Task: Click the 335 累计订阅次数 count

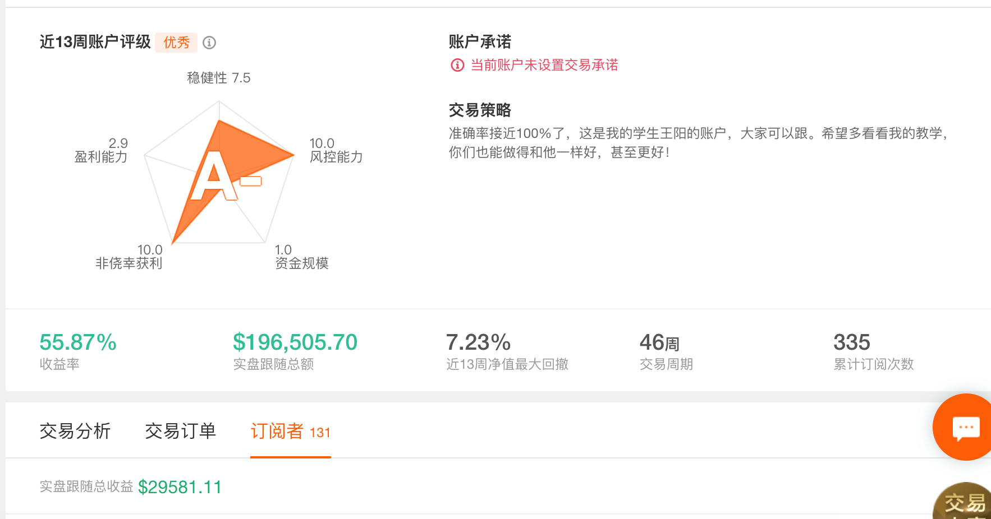Action: point(851,342)
